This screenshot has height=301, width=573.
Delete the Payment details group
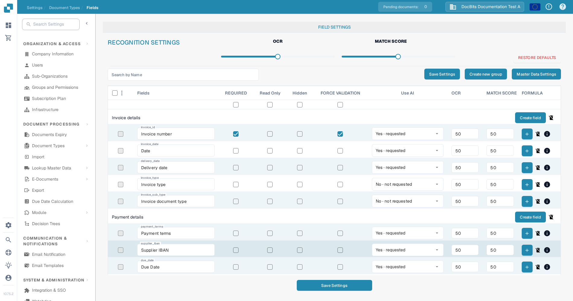(x=551, y=217)
